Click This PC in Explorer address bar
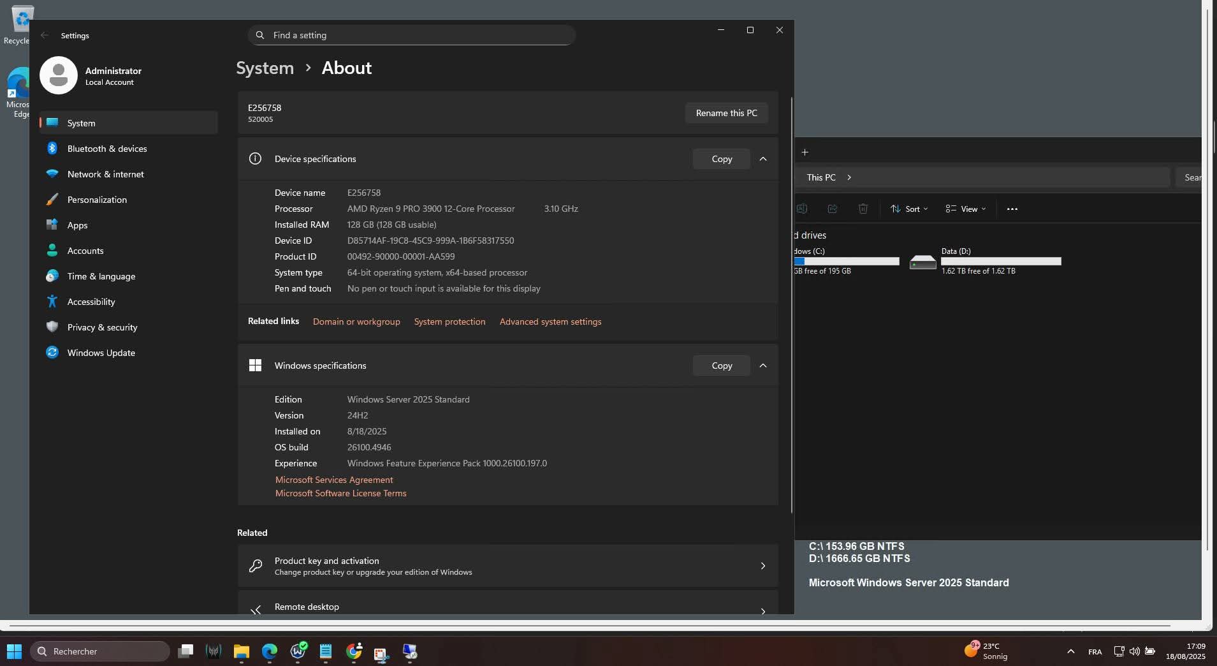The height and width of the screenshot is (666, 1217). [821, 177]
